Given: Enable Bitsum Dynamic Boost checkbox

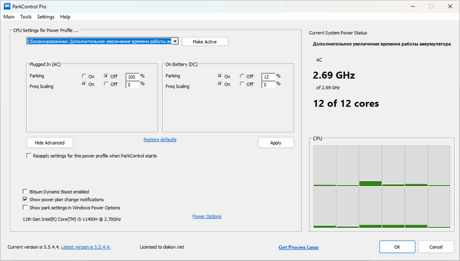Looking at the screenshot, I should [25, 191].
